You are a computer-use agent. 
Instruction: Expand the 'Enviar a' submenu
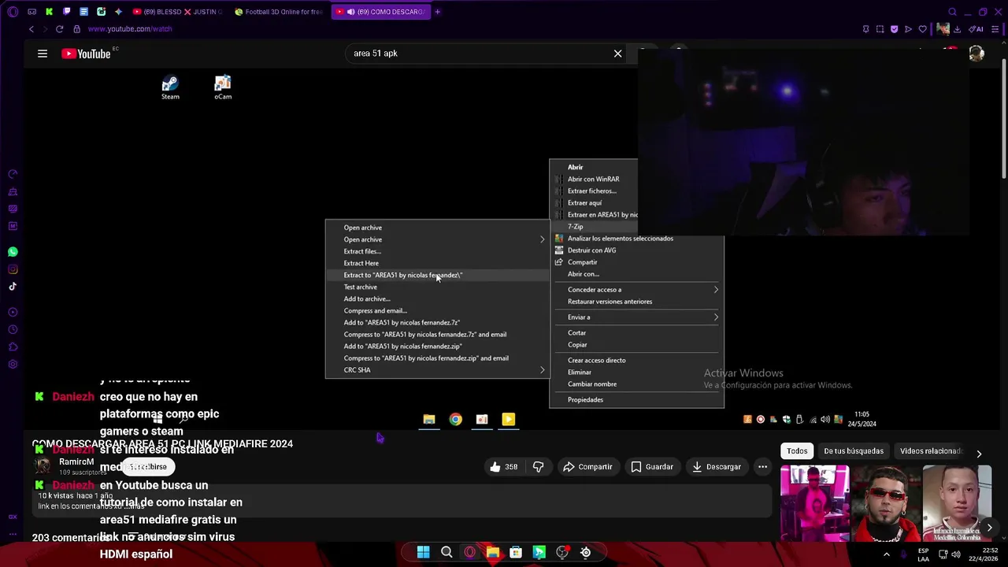pyautogui.click(x=636, y=317)
